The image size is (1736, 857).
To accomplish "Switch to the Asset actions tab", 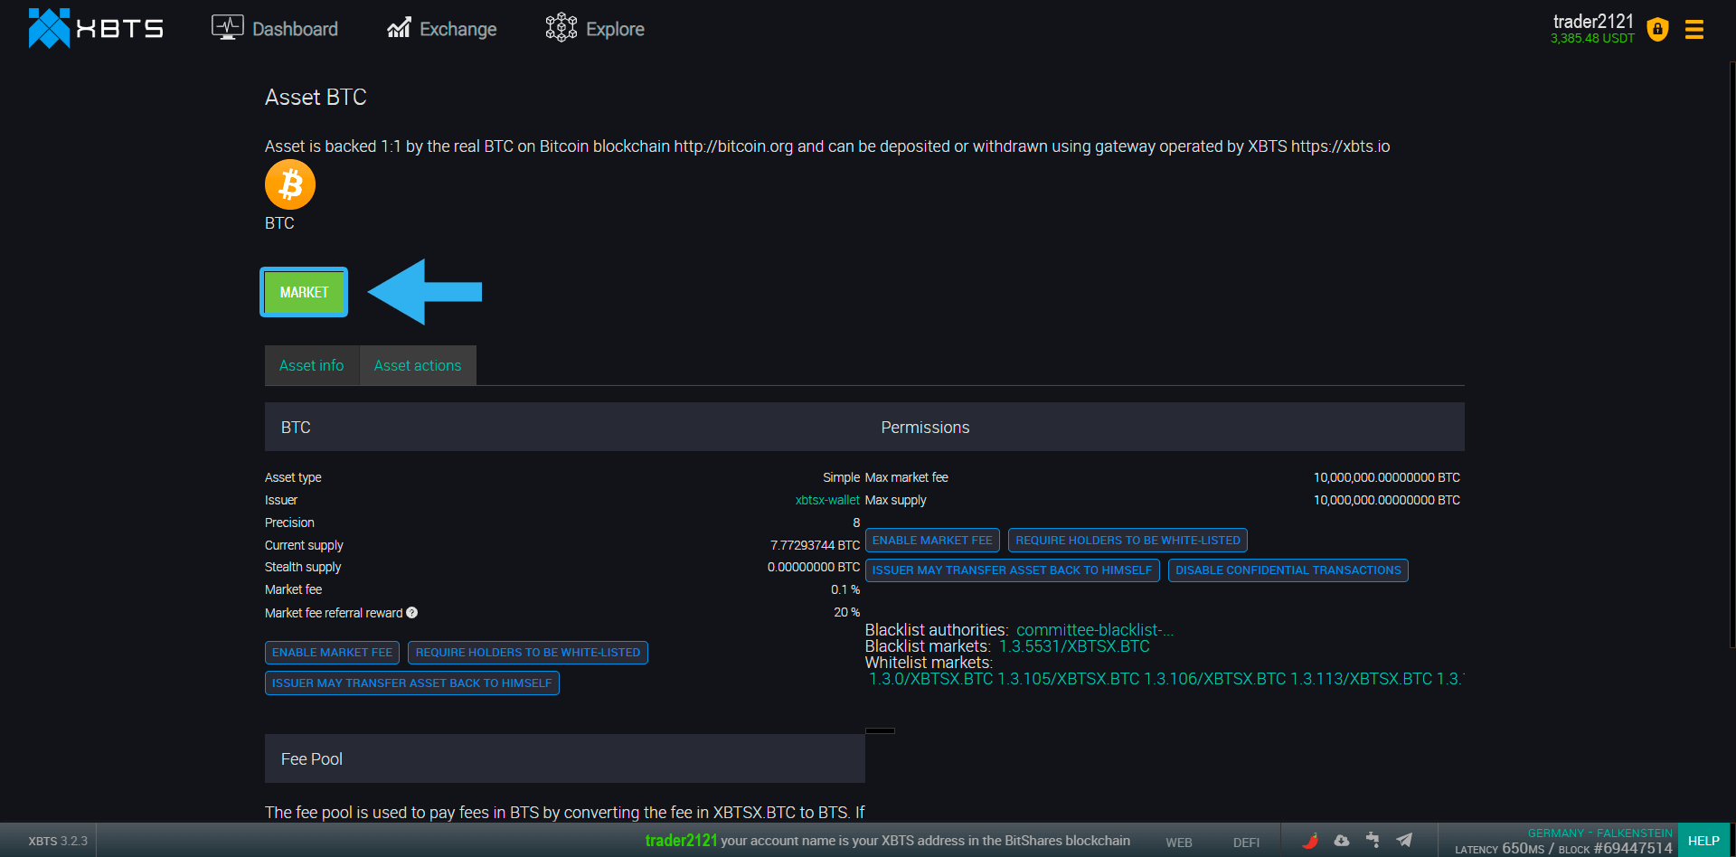I will (x=417, y=366).
